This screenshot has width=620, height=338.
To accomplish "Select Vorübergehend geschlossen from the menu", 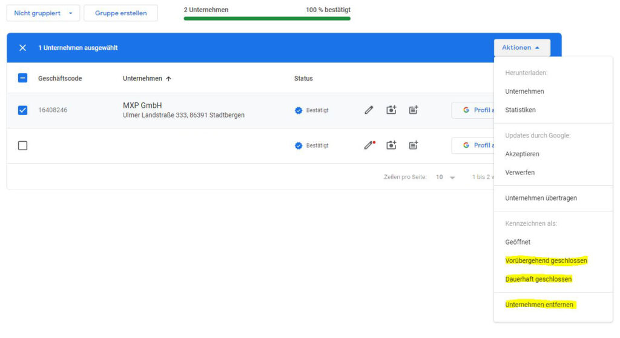I will pyautogui.click(x=546, y=260).
